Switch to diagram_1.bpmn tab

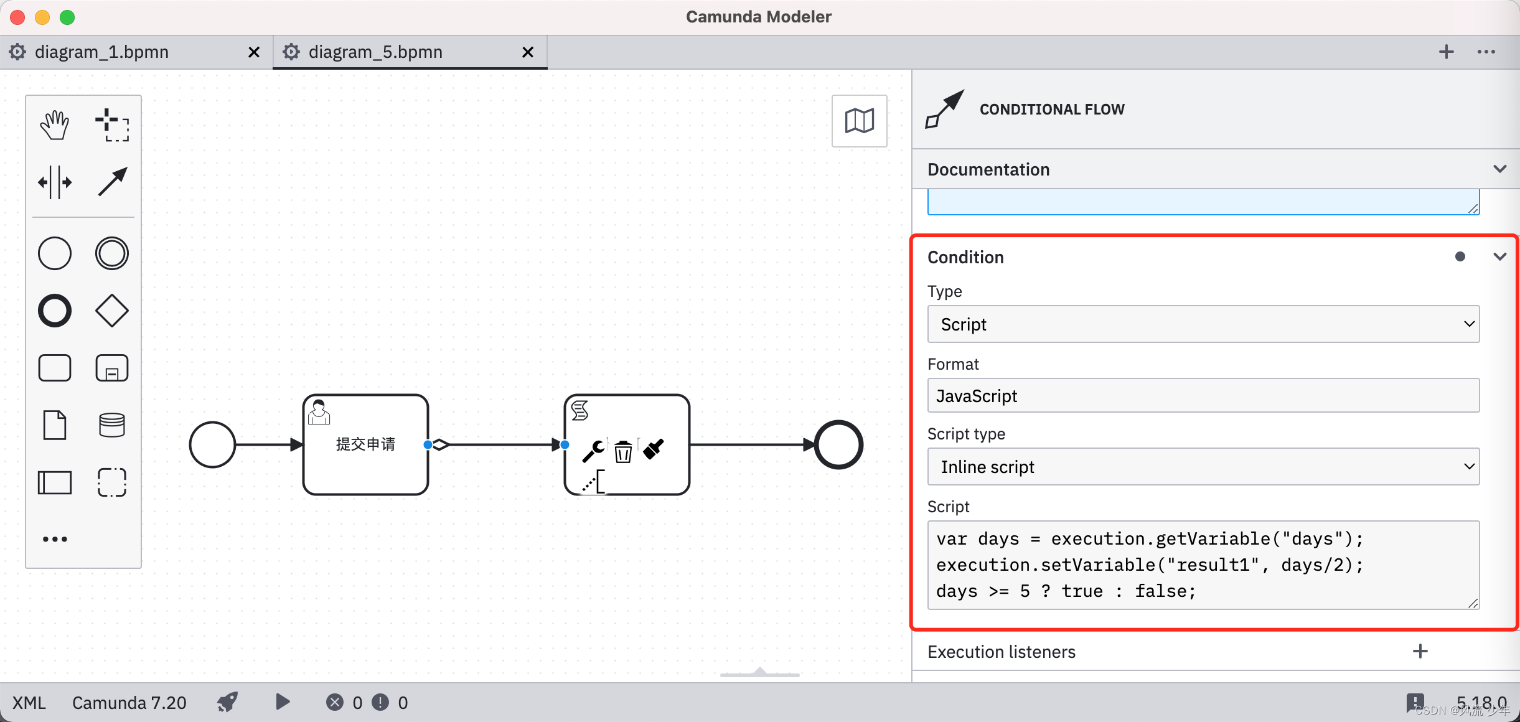[x=101, y=52]
